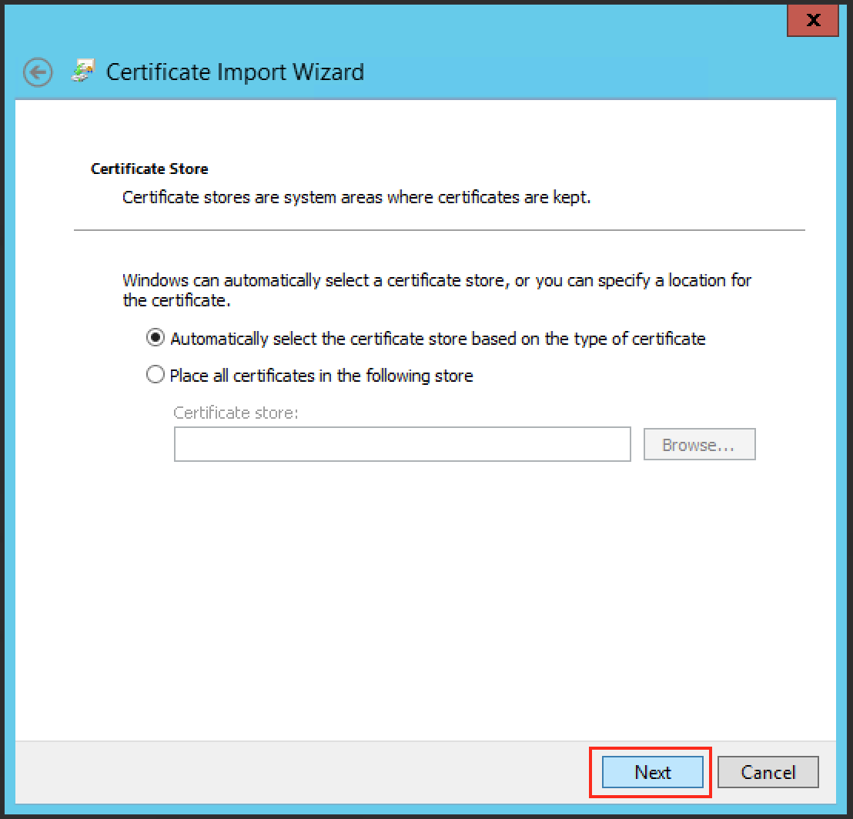The width and height of the screenshot is (853, 819).
Task: Click the 'Place all certificates' option label text
Action: [321, 376]
